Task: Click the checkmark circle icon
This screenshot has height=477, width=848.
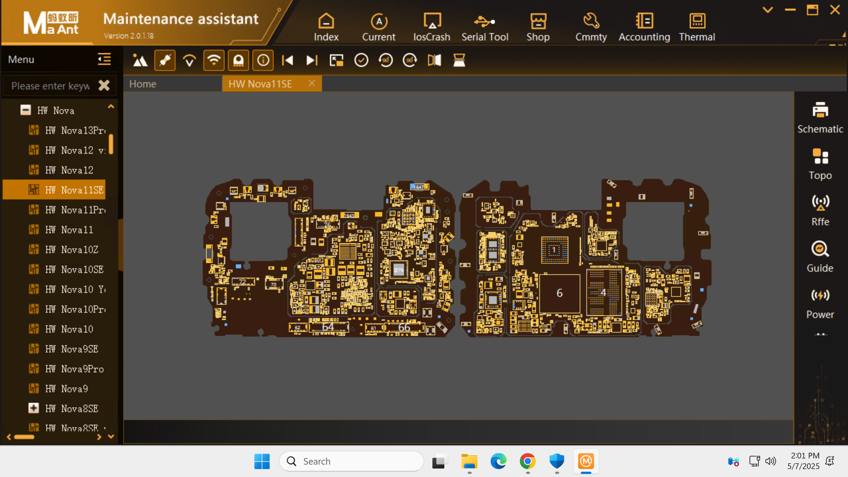Action: click(x=361, y=61)
